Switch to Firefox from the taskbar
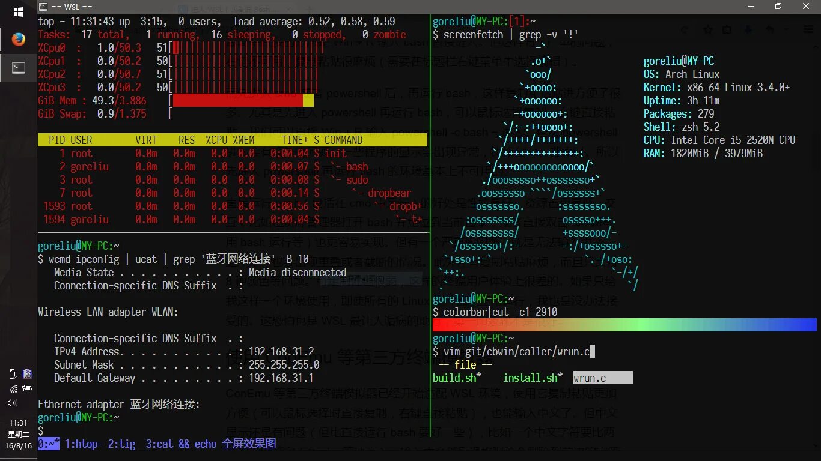The image size is (821, 461). [x=18, y=40]
